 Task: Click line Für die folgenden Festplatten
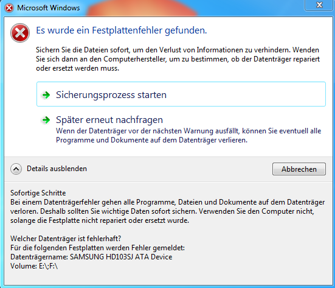tap(97, 248)
